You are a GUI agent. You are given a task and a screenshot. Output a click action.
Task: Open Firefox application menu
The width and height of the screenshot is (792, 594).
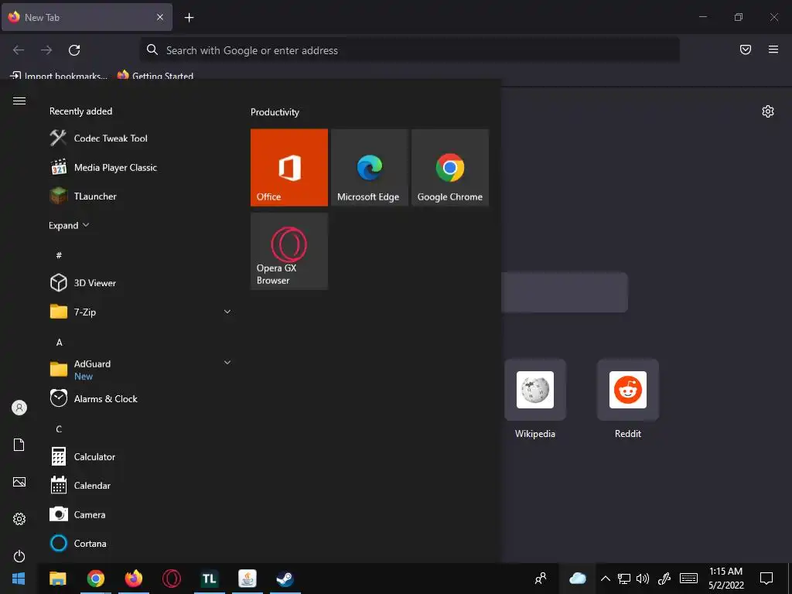click(773, 49)
